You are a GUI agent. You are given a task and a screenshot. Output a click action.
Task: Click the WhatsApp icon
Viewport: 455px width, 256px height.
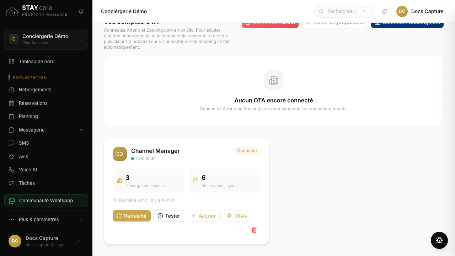click(12, 201)
